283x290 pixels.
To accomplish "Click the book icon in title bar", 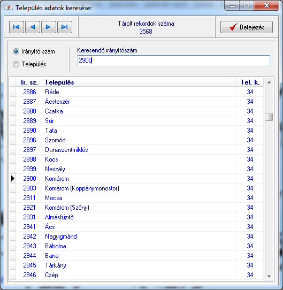I will tap(9, 8).
